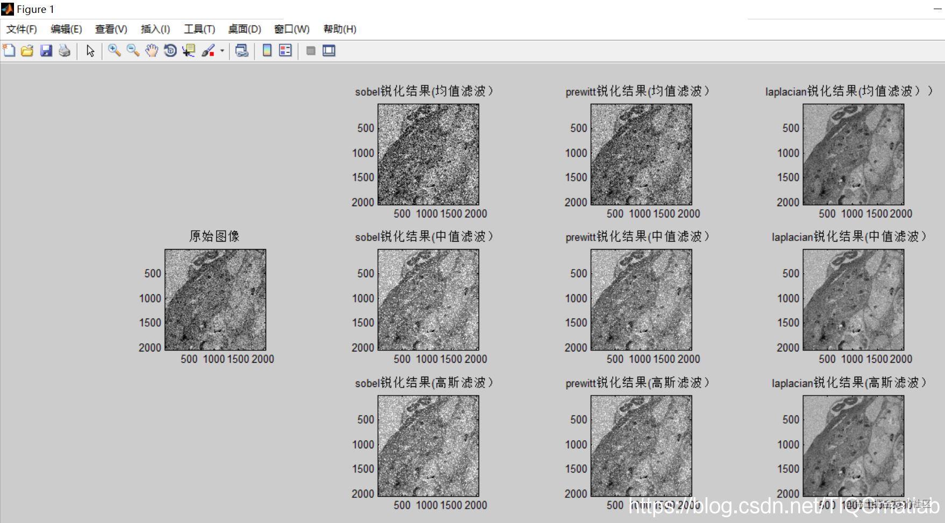Click the Hide Plot Tools icon
This screenshot has width=945, height=523.
[x=310, y=51]
